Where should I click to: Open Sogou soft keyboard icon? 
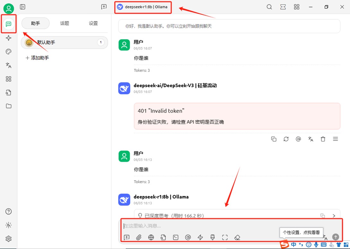click(323, 245)
